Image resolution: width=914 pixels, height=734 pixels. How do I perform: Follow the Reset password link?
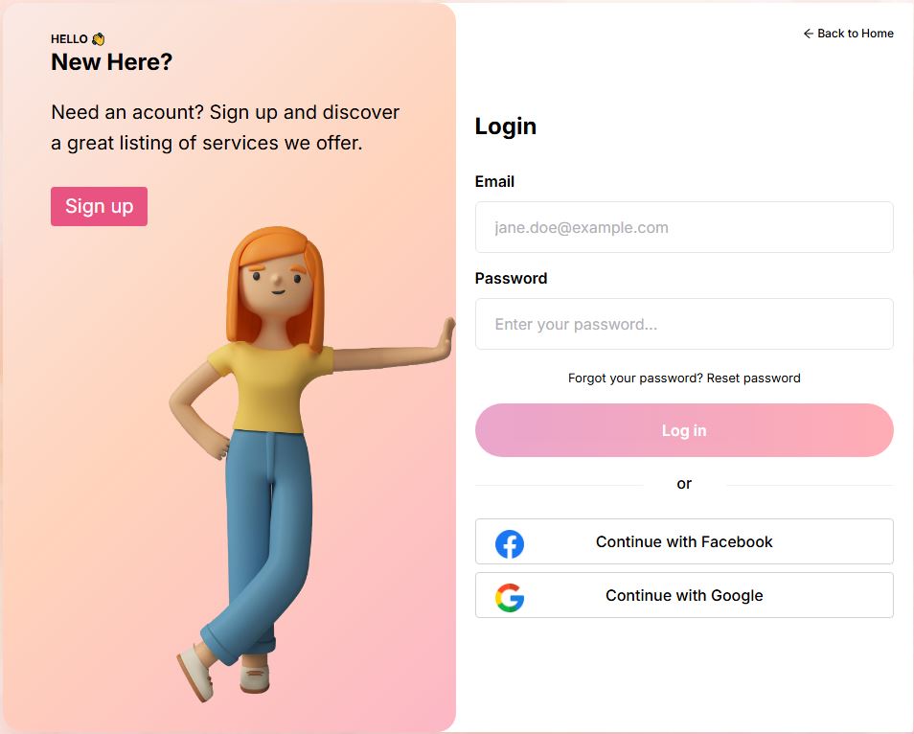click(754, 378)
